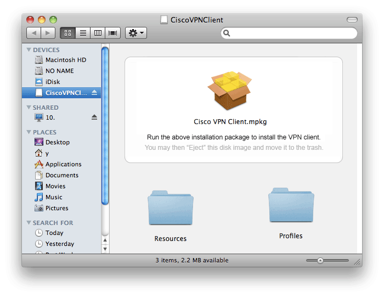Open the Desktop icon in Places
Image resolution: width=384 pixels, height=297 pixels.
(x=39, y=142)
